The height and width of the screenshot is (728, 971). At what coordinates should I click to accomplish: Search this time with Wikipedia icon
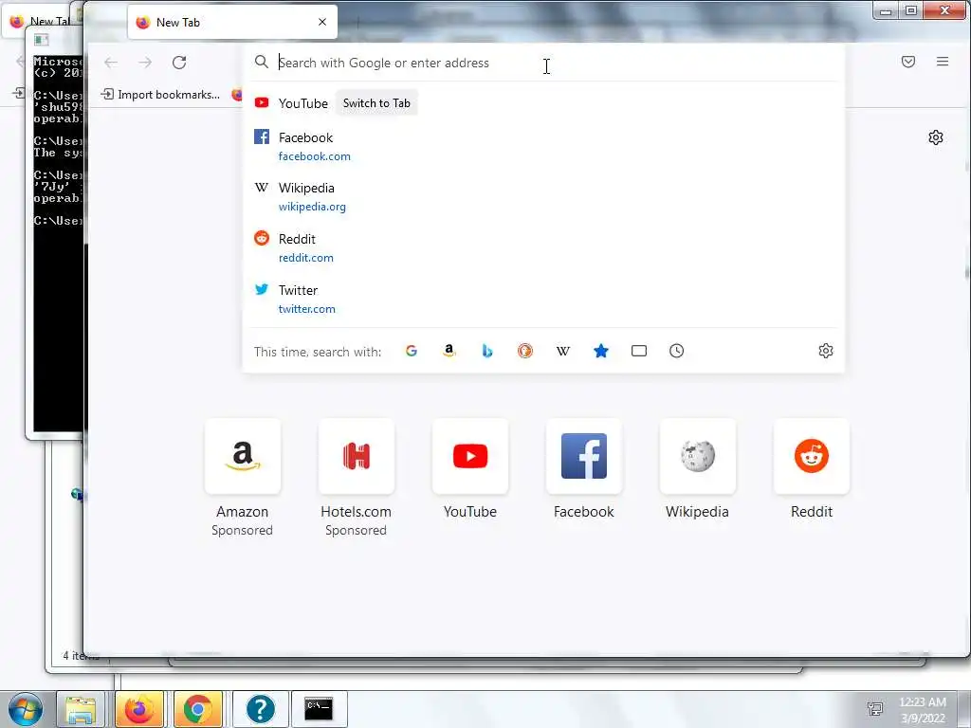(563, 351)
